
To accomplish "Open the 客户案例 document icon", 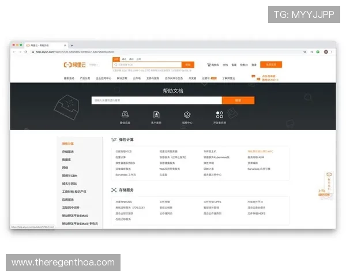I will click(156, 115).
